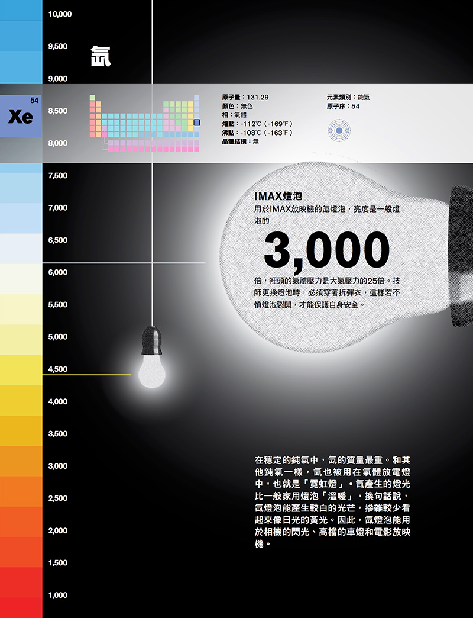Click the big 3,000 number
The width and height of the screenshot is (473, 618).
coord(326,250)
